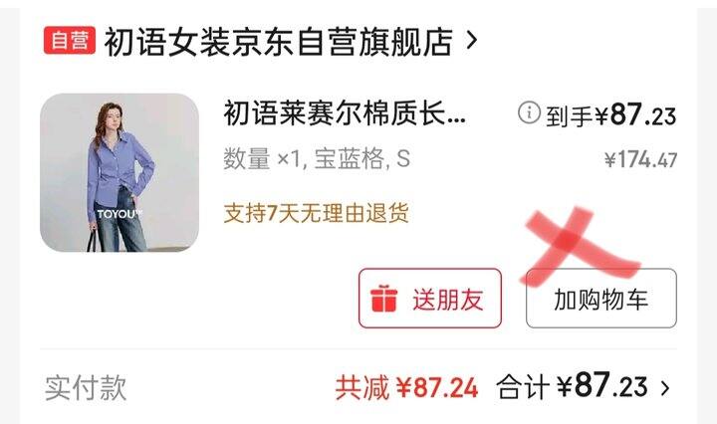View 到手¥87.23 price details
The width and height of the screenshot is (717, 424).
(x=610, y=114)
